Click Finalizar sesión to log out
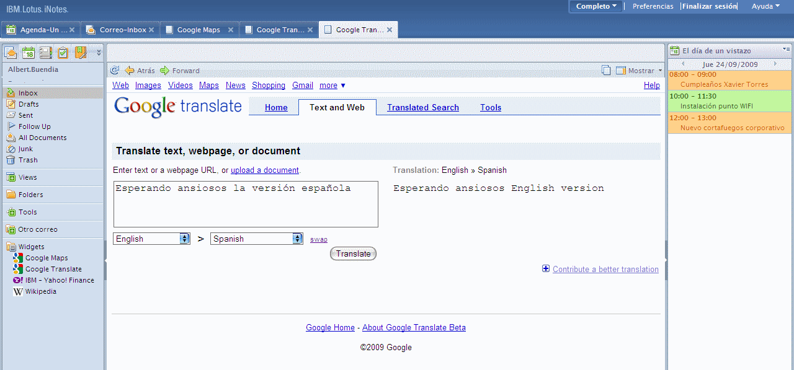794x370 pixels. click(710, 6)
